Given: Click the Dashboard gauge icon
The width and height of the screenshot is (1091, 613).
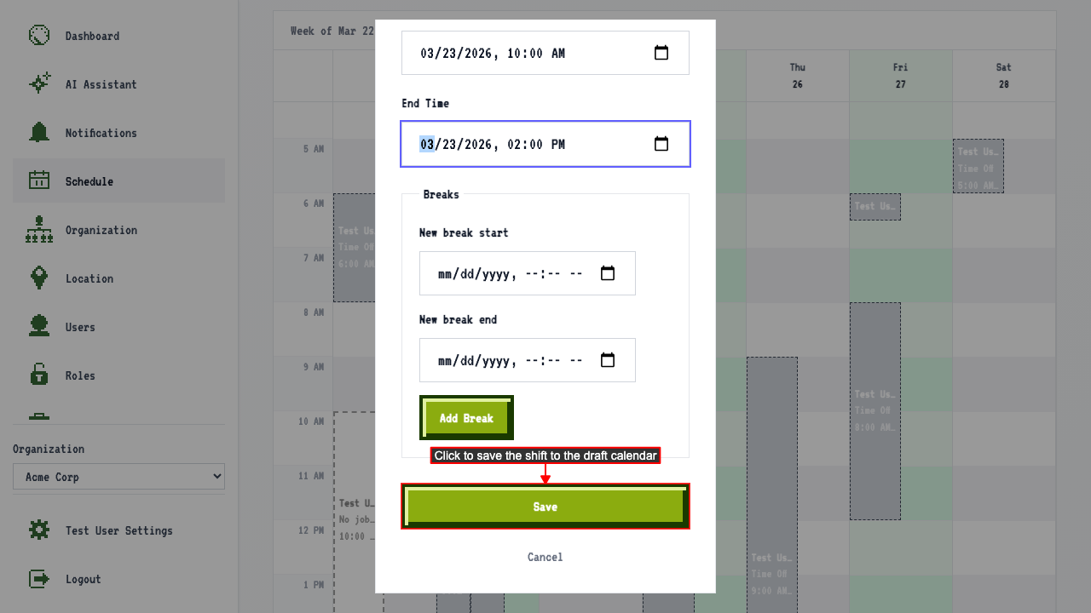Looking at the screenshot, I should click(39, 35).
